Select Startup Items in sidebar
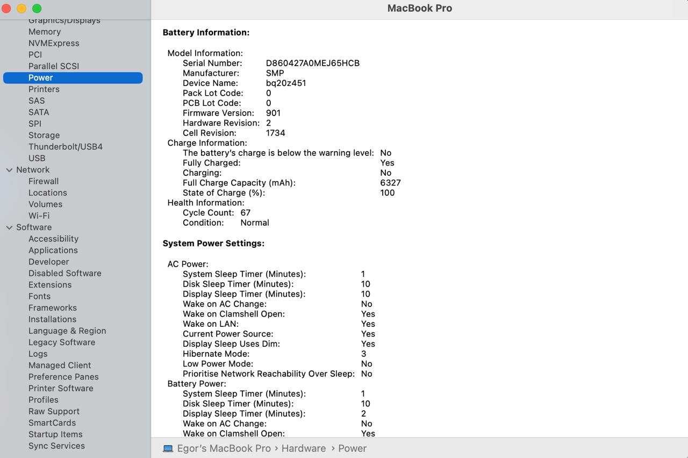This screenshot has height=458, width=688. pyautogui.click(x=55, y=434)
